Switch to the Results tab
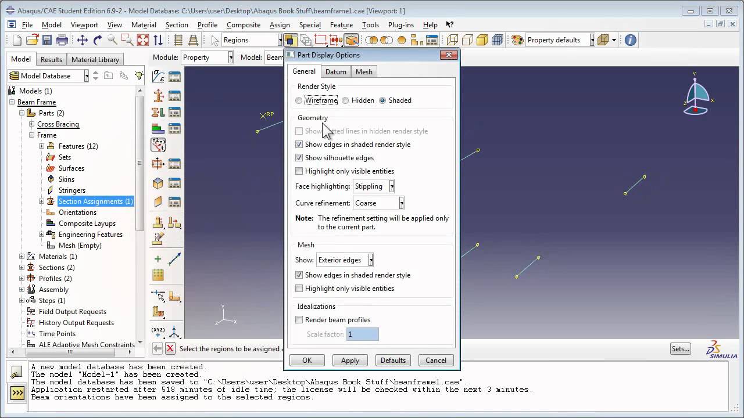The width and height of the screenshot is (744, 418). coord(51,60)
